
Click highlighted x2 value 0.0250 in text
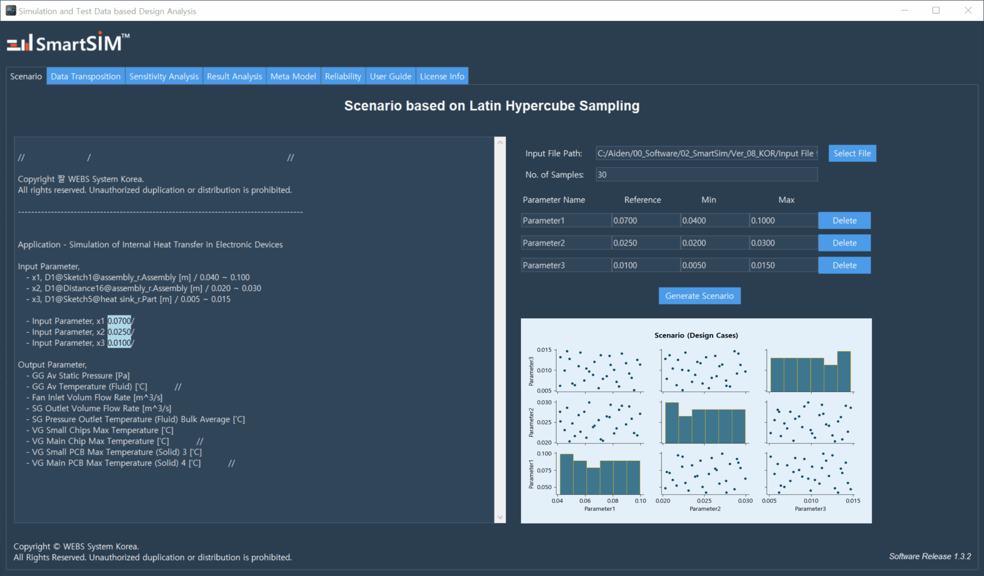click(x=119, y=331)
